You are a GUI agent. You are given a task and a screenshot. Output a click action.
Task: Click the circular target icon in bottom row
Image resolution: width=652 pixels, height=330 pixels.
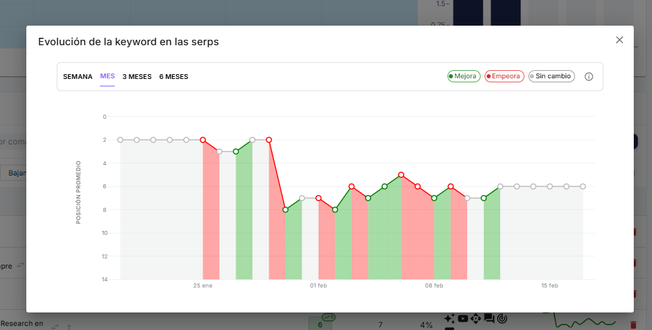[x=501, y=319]
